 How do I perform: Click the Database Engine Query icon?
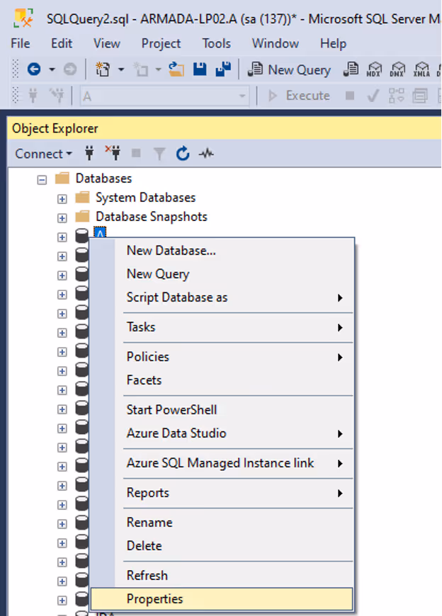[x=351, y=69]
